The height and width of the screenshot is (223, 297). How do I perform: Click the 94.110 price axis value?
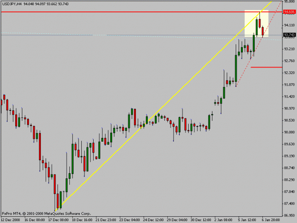[x=289, y=25]
